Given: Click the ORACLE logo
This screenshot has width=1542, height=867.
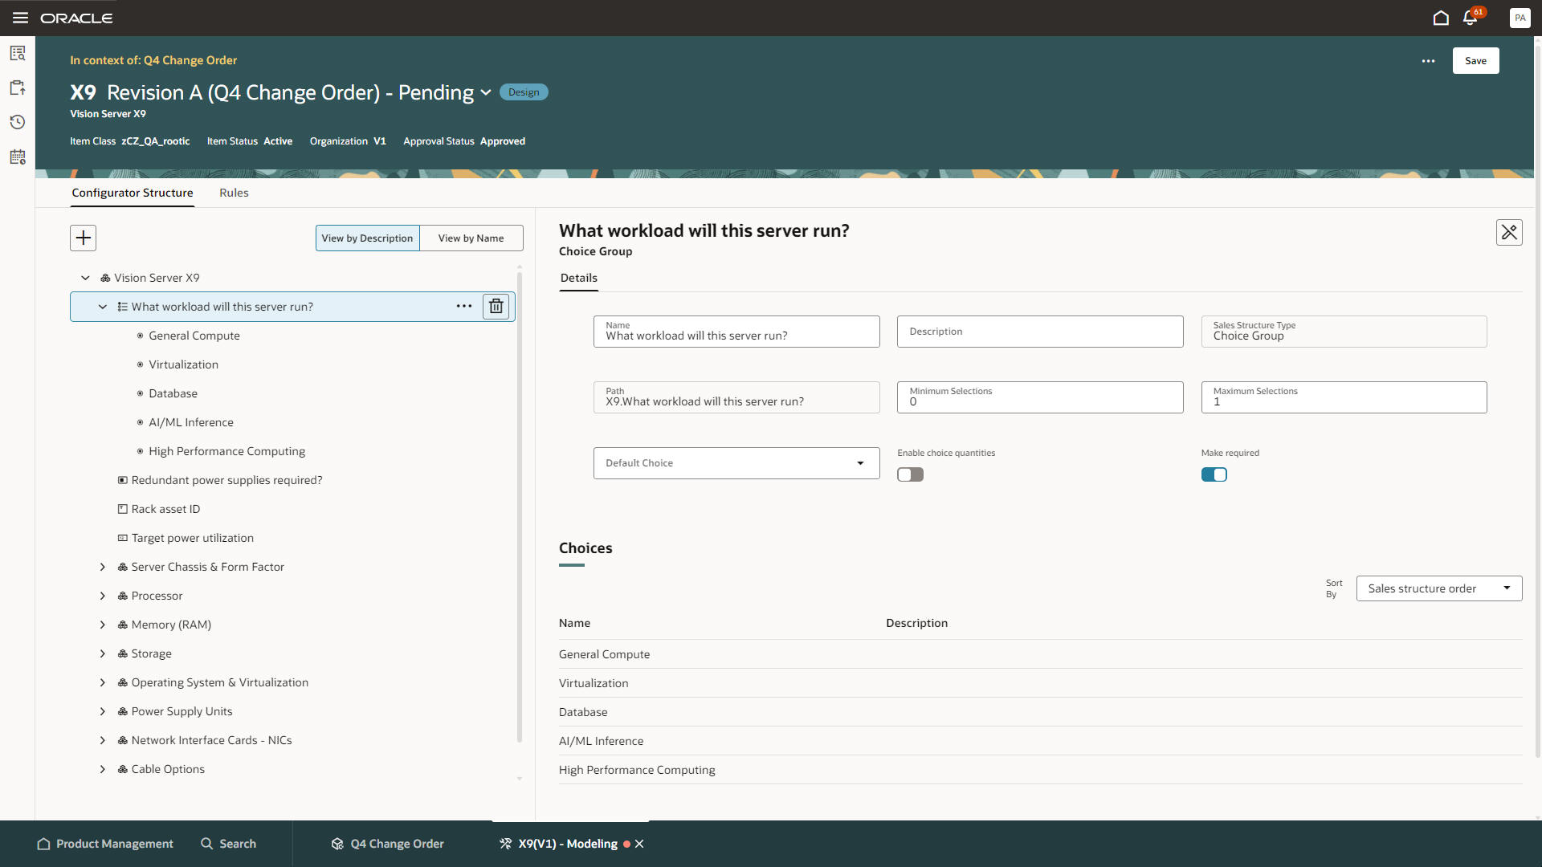Looking at the screenshot, I should click(x=76, y=18).
